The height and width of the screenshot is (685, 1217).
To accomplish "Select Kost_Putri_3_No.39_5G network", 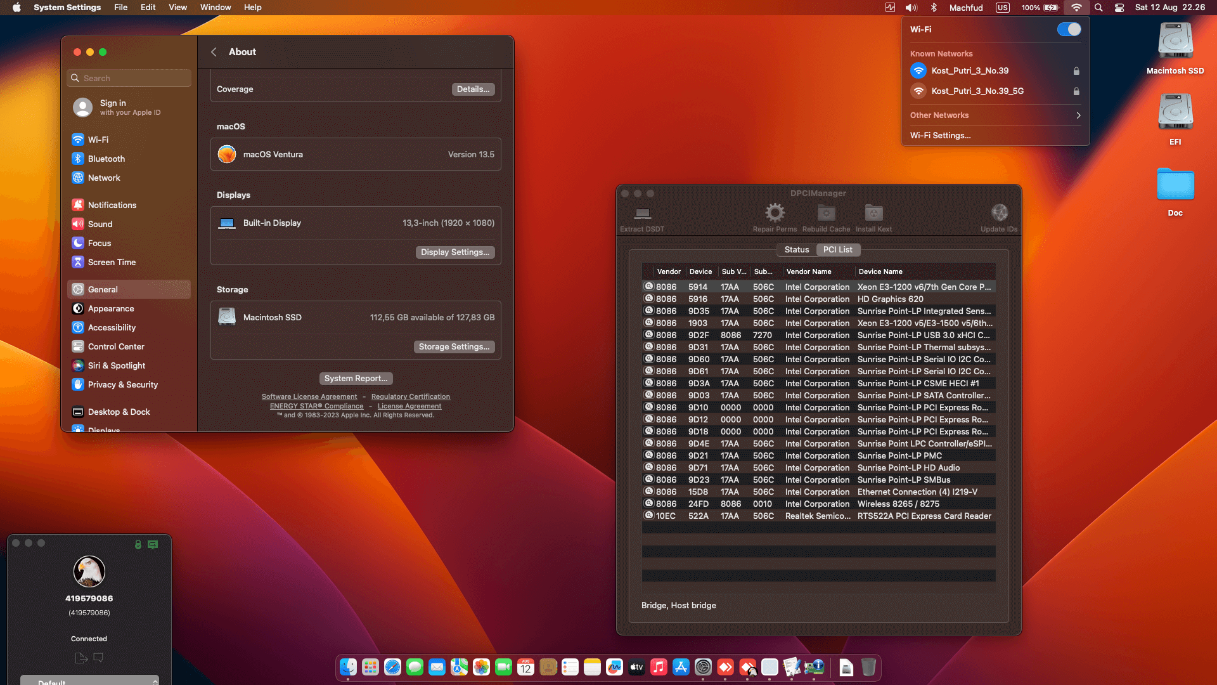I will click(x=995, y=91).
